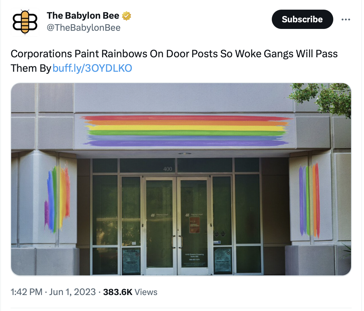Screen dimensions: 364x311
Task: Open the three-dot more options menu
Action: pyautogui.click(x=346, y=20)
